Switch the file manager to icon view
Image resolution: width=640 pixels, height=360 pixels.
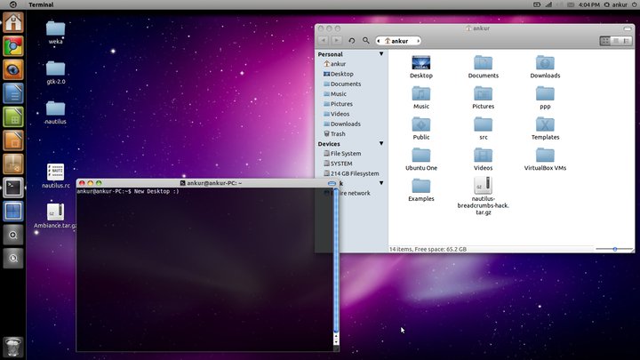point(605,41)
